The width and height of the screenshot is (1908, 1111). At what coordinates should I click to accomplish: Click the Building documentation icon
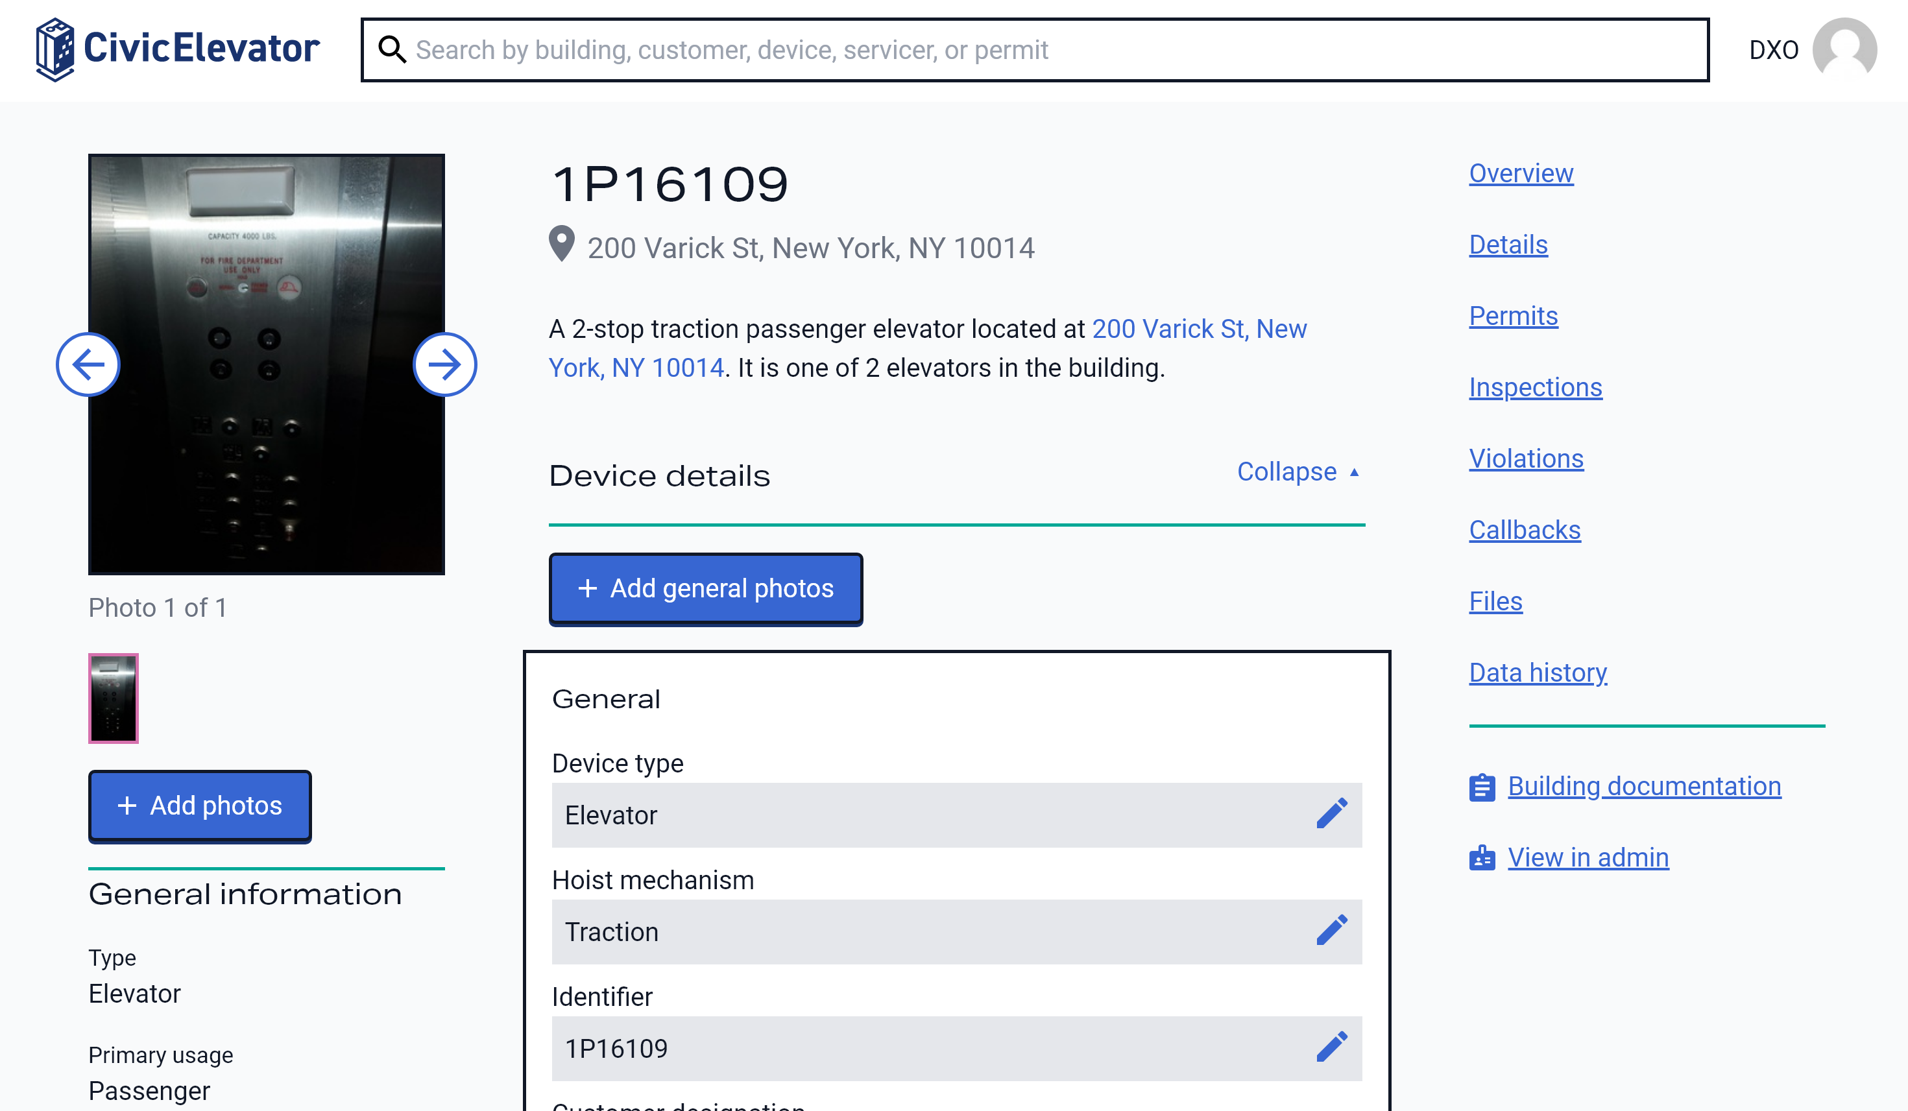click(x=1481, y=785)
